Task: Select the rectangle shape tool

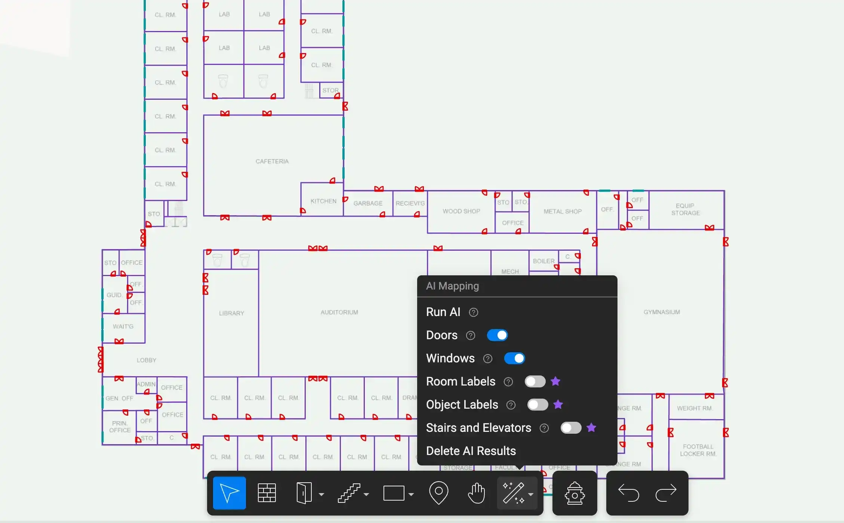Action: pyautogui.click(x=394, y=493)
